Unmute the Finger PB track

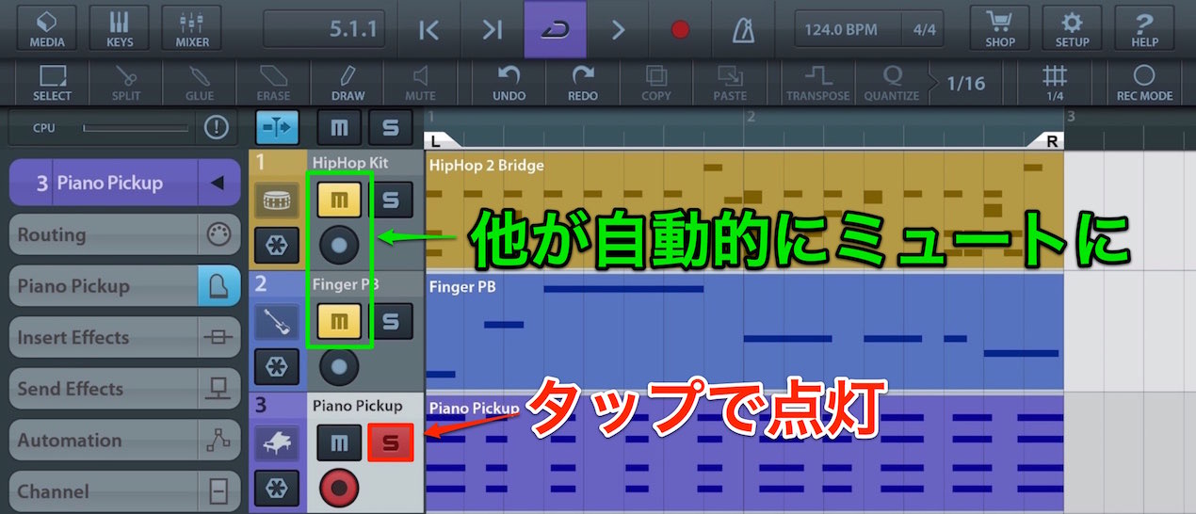[339, 321]
